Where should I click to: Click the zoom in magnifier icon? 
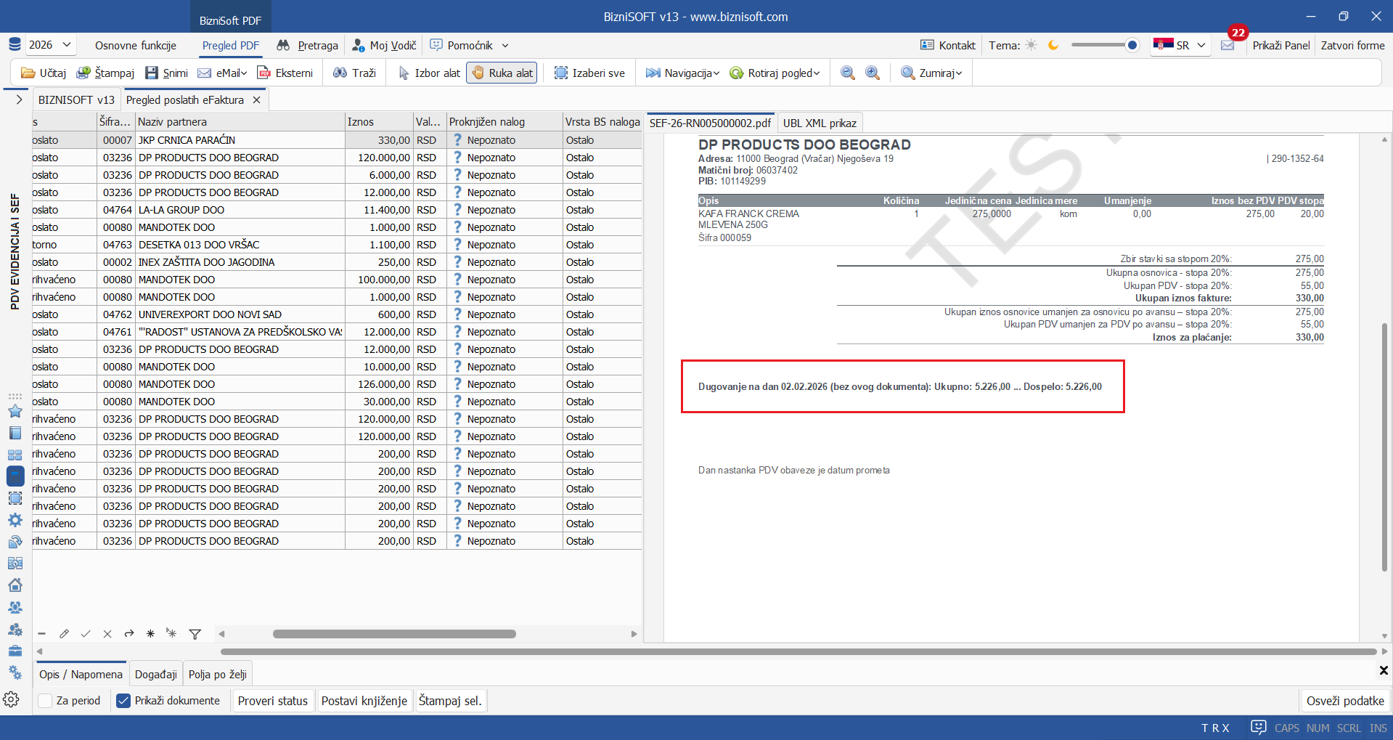873,73
